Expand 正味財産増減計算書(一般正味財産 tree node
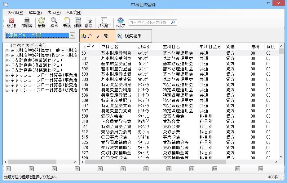 click(x=7, y=50)
